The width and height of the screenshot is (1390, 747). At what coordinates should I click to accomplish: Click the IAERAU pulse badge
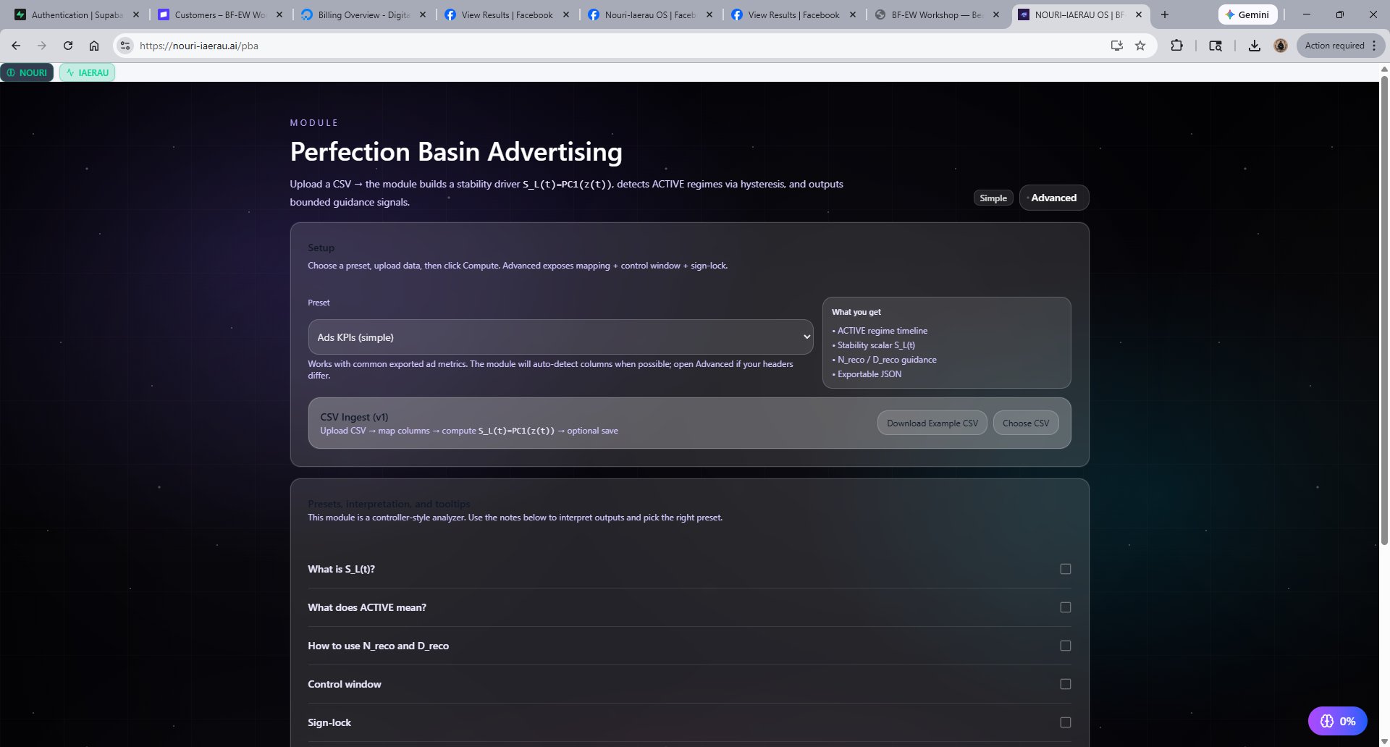point(88,72)
